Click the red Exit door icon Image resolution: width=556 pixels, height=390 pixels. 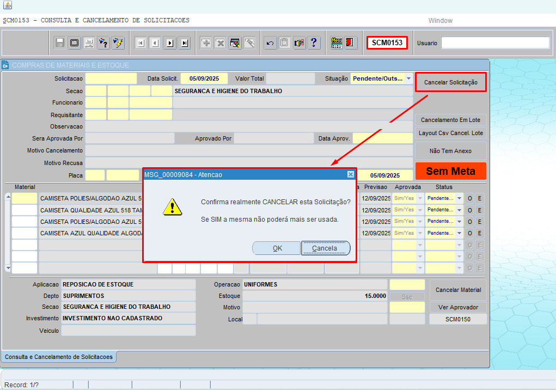click(x=350, y=43)
